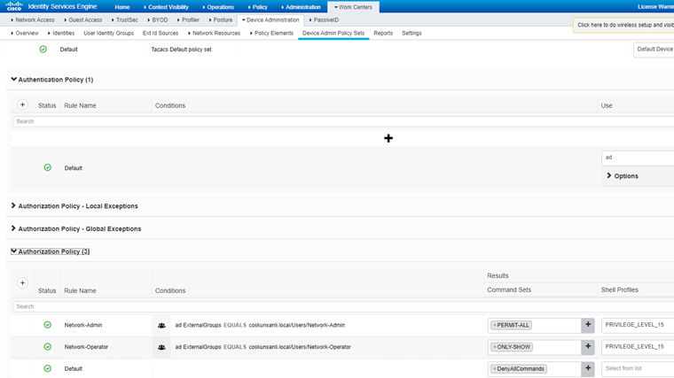Screen dimensions: 674x378
Task: Go to Network Resources tab
Action: (x=215, y=33)
